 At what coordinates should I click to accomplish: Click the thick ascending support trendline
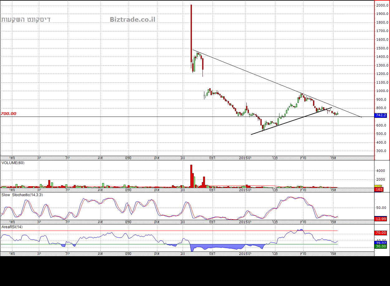[291, 121]
